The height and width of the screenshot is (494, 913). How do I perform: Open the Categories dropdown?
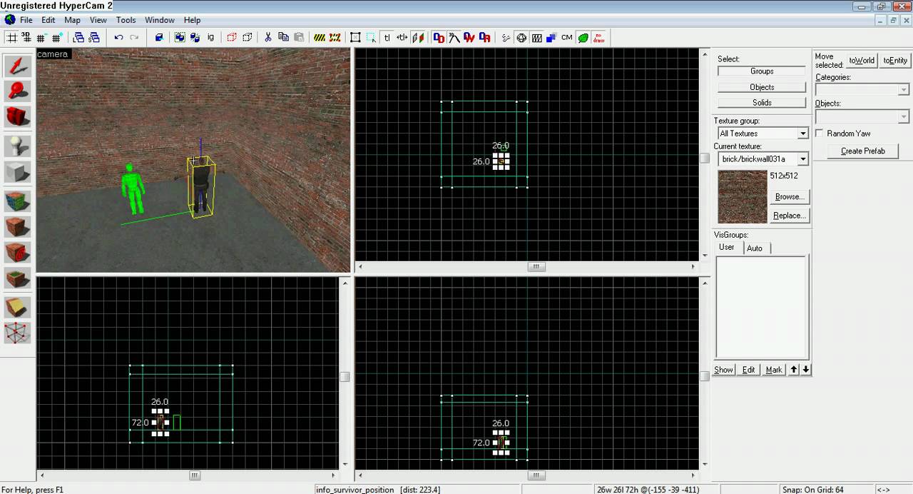tap(904, 90)
